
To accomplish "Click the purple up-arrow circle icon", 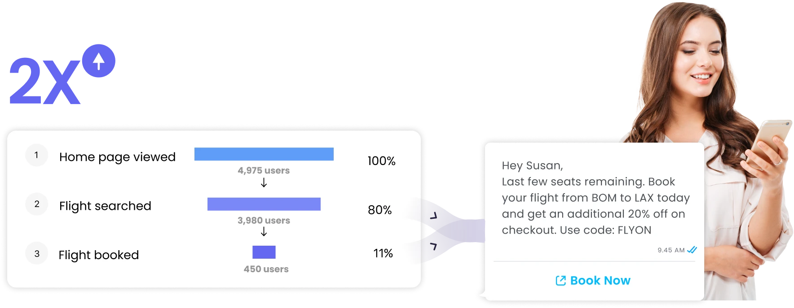I will point(98,61).
